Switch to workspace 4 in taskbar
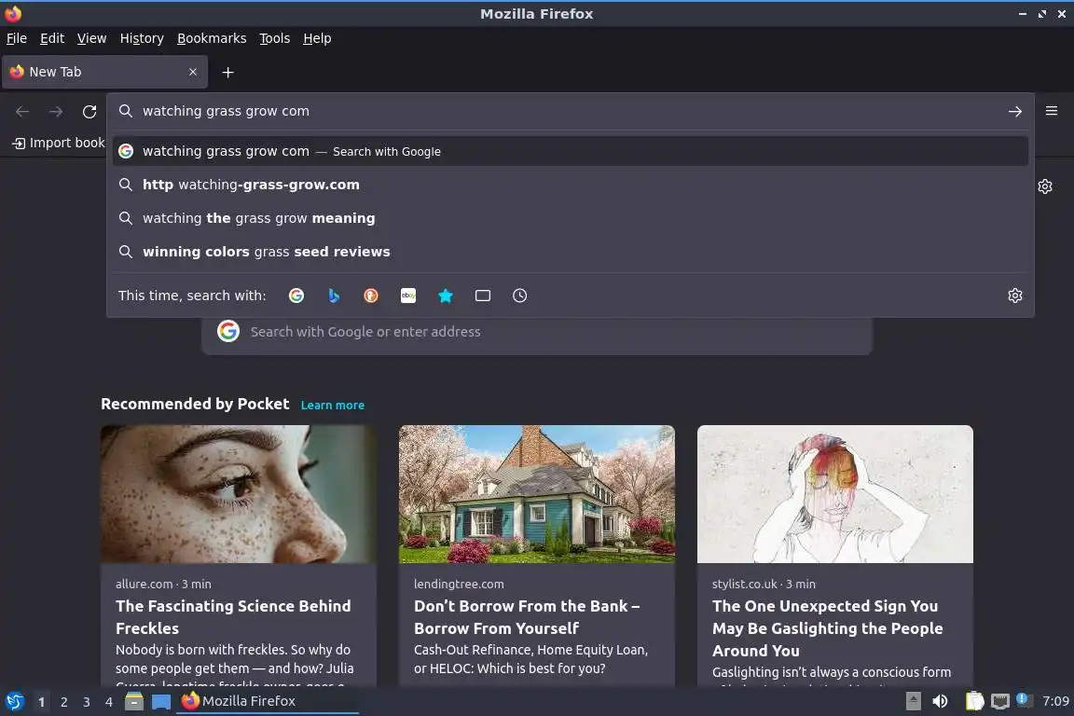Screen dimensions: 1074x716 coord(108,702)
